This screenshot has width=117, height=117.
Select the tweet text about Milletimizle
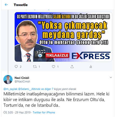(56, 100)
